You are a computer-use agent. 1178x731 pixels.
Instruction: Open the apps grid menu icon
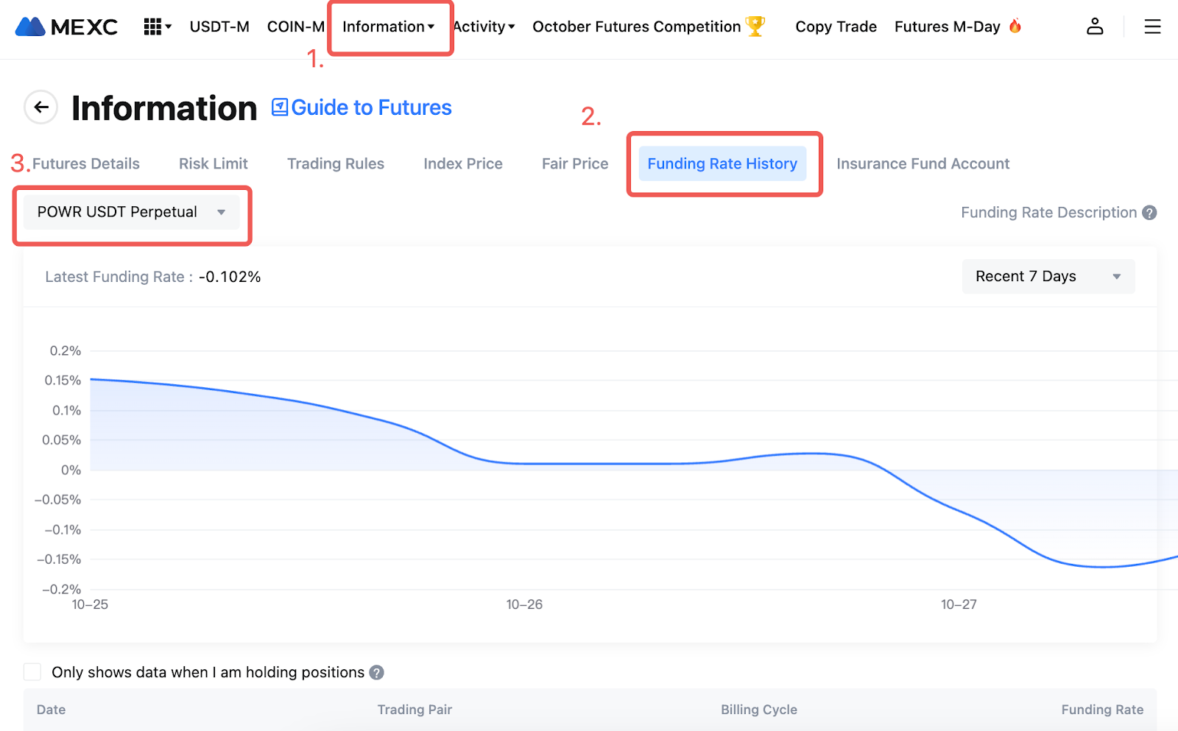tap(153, 27)
